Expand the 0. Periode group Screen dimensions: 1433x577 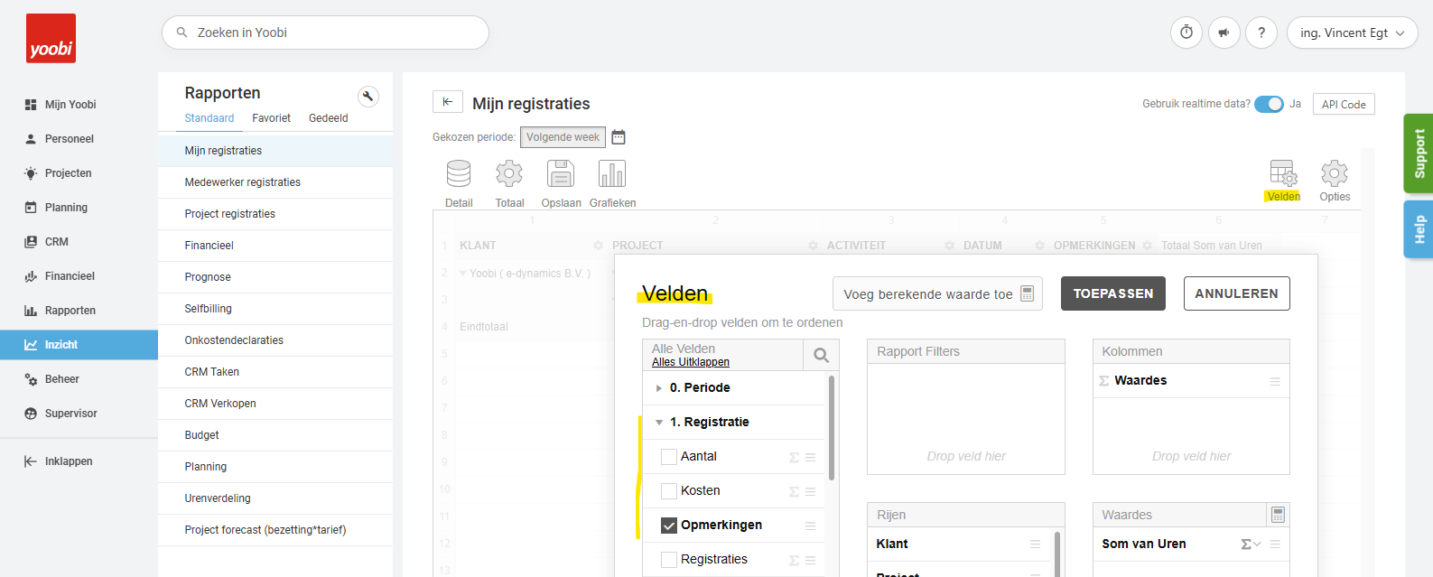click(659, 388)
